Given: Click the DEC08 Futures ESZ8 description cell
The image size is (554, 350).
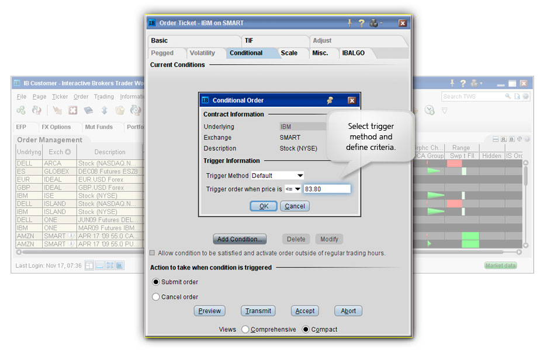Looking at the screenshot, I should 109,171.
